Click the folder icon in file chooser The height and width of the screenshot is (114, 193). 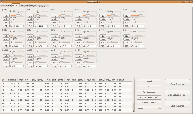pyautogui.click(x=159, y=108)
